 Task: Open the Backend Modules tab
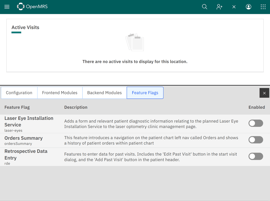[x=104, y=93]
